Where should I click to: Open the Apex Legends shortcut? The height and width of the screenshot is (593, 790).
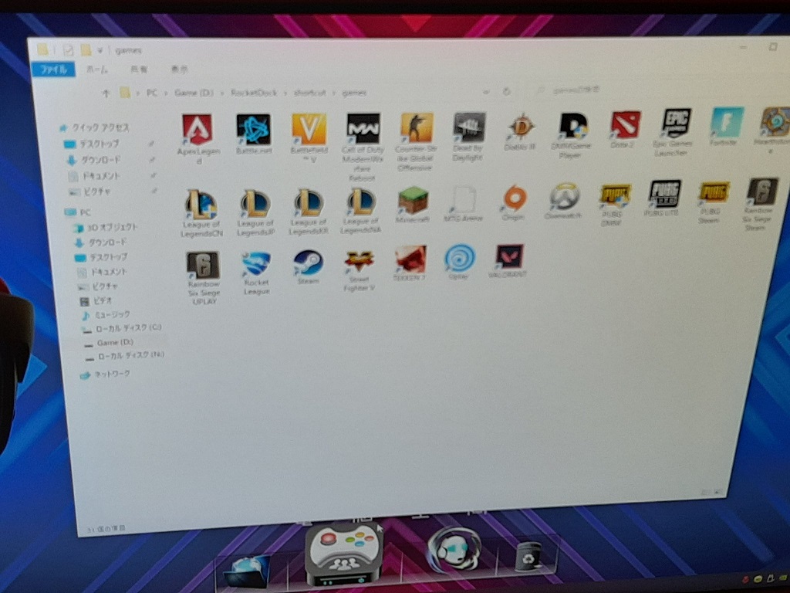(197, 137)
